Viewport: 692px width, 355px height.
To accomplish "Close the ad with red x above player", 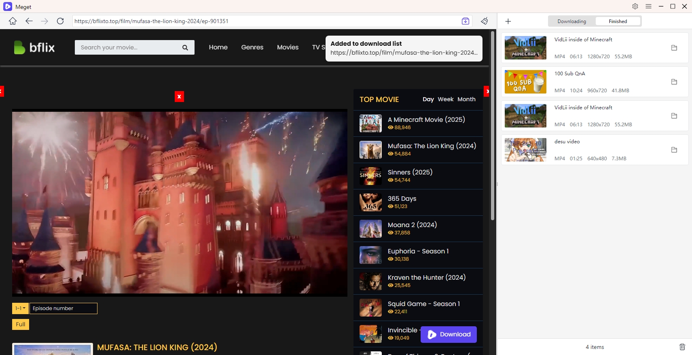I will click(x=179, y=97).
